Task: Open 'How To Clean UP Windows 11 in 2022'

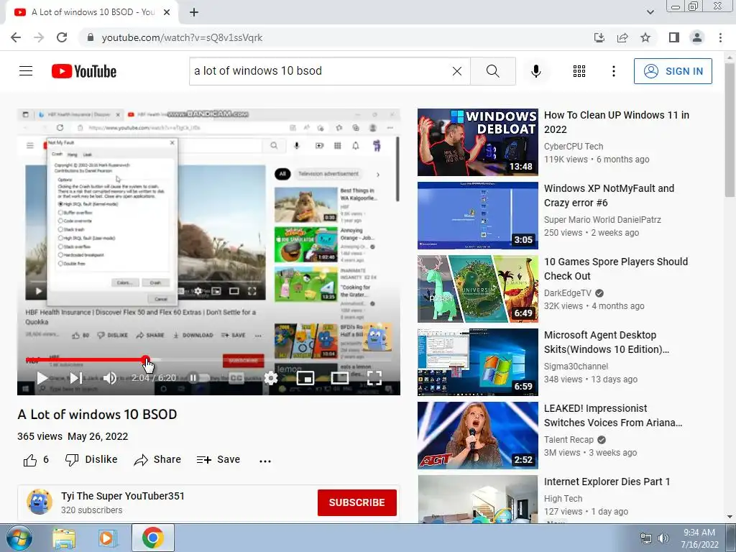Action: pos(616,122)
